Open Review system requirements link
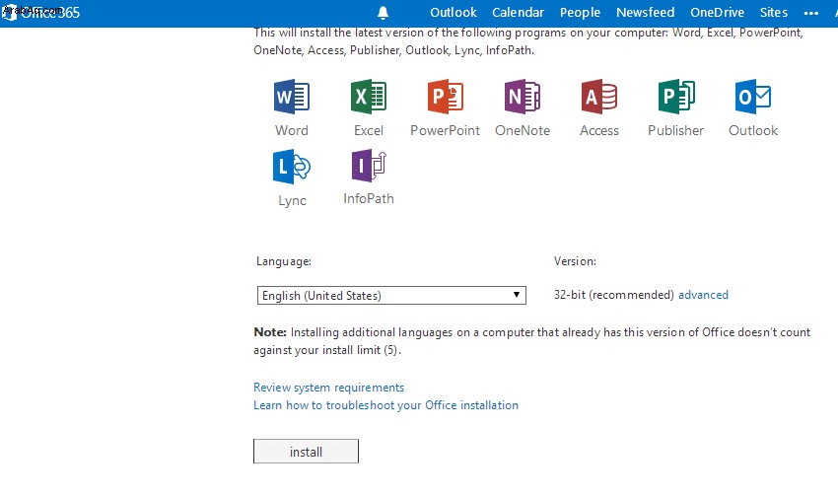The width and height of the screenshot is (838, 497). [x=328, y=388]
